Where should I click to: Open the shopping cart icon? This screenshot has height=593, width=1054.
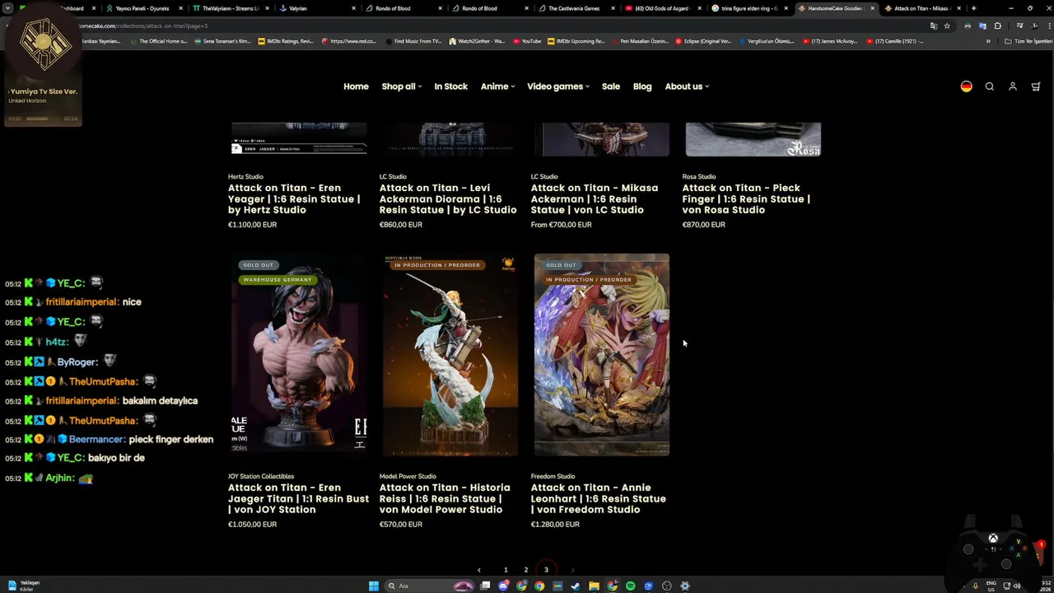pyautogui.click(x=1036, y=86)
